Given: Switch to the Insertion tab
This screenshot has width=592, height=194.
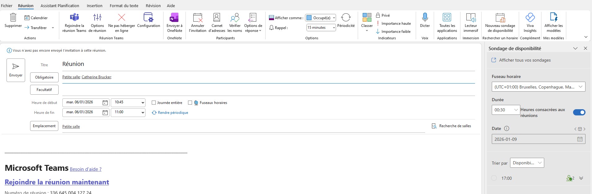Looking at the screenshot, I should coord(95,6).
